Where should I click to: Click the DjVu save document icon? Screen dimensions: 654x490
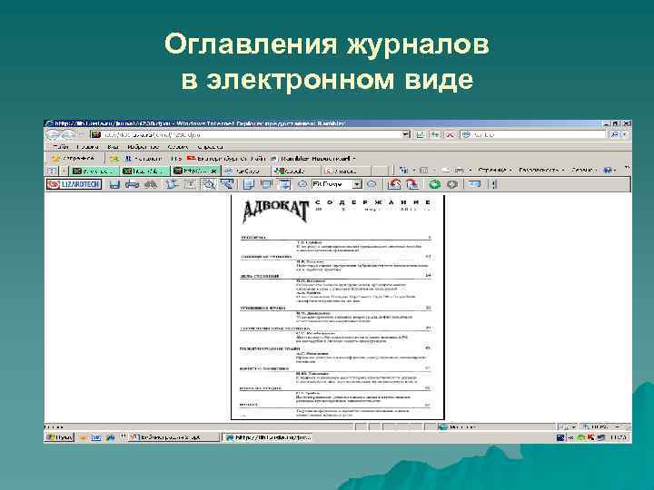[x=114, y=184]
